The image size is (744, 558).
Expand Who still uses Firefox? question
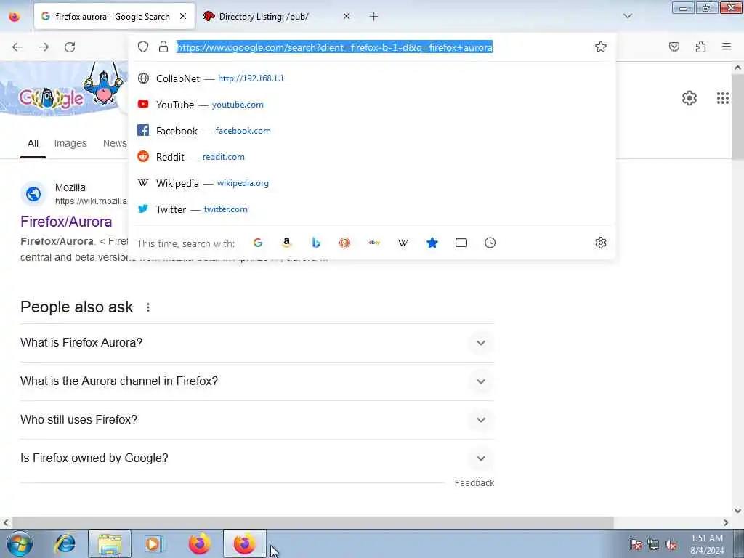[x=257, y=419]
